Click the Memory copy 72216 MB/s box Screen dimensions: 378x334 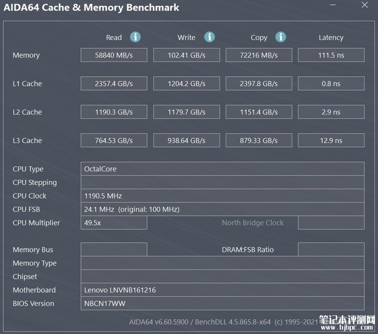click(259, 55)
